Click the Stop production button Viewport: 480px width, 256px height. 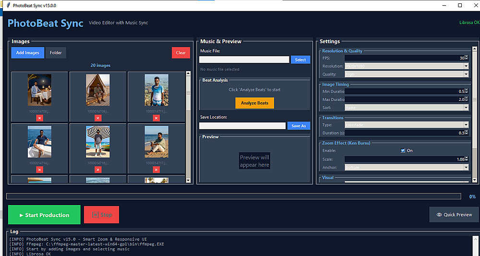tap(101, 215)
